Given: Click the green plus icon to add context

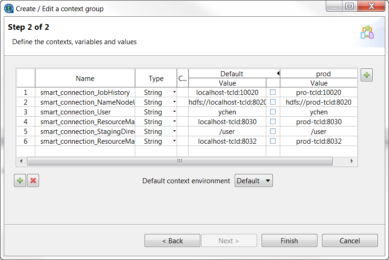Looking at the screenshot, I should point(367,75).
